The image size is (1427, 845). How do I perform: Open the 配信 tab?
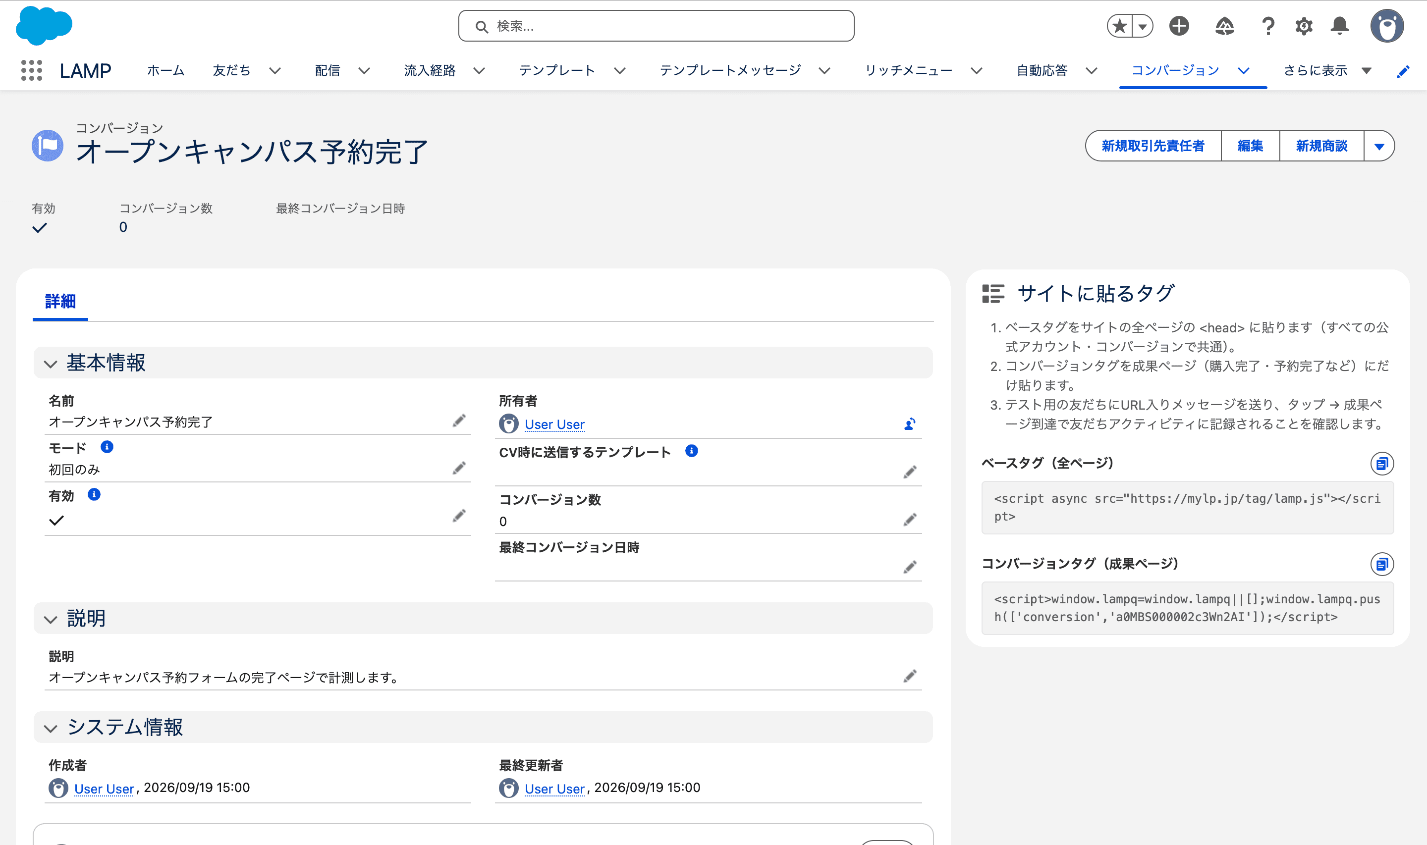click(328, 71)
